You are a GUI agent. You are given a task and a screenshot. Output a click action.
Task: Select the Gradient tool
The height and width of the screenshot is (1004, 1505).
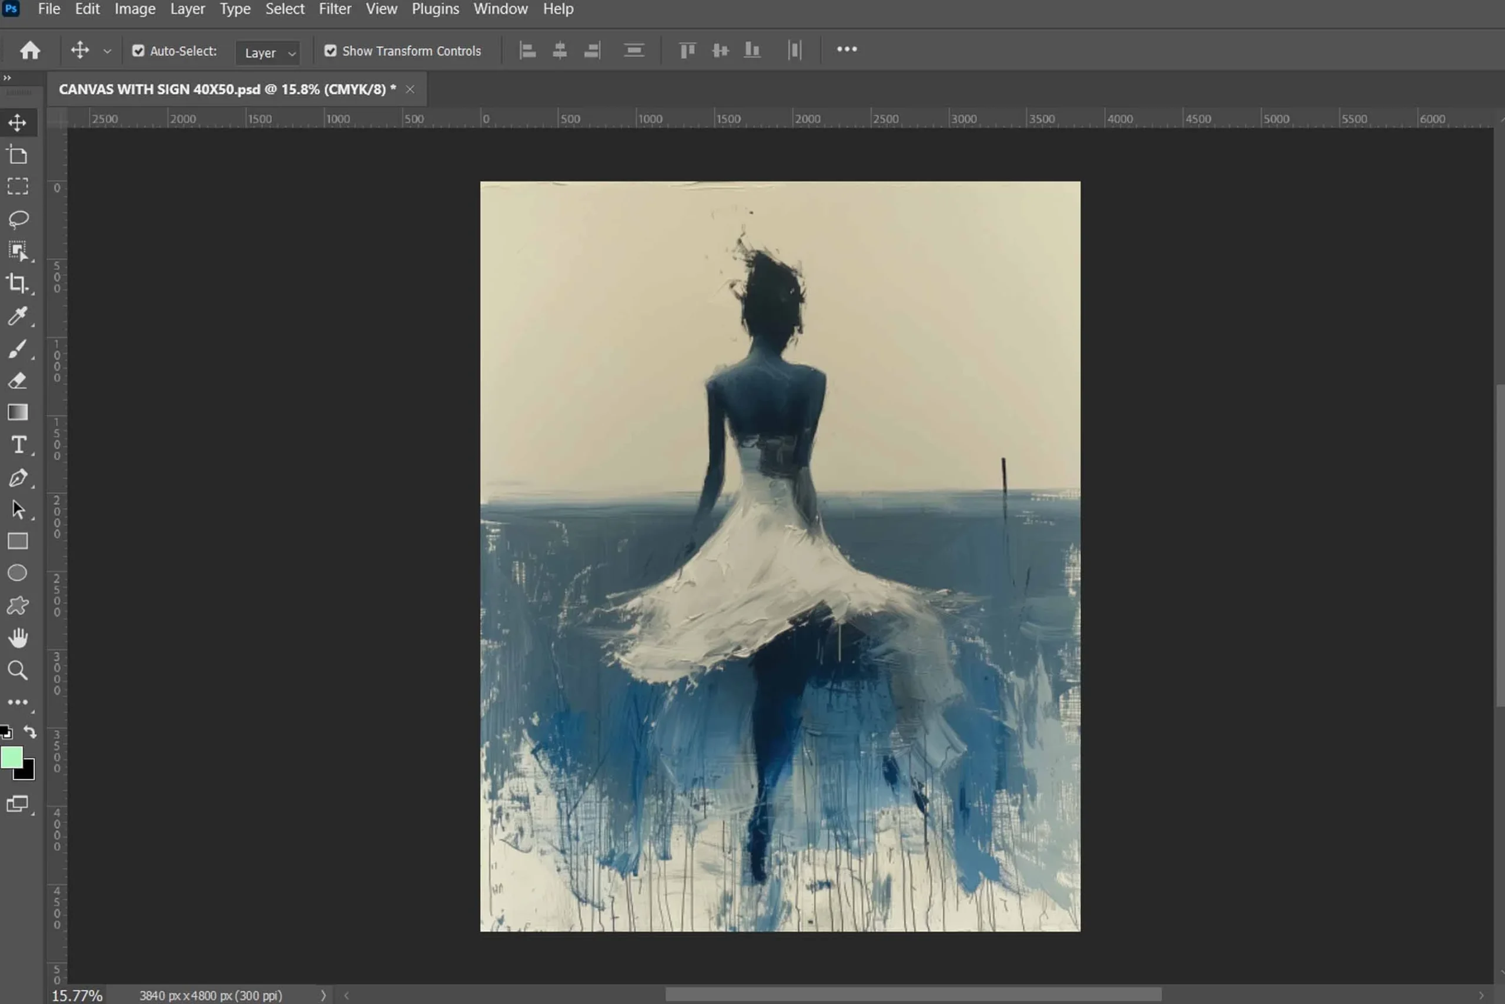pos(17,412)
